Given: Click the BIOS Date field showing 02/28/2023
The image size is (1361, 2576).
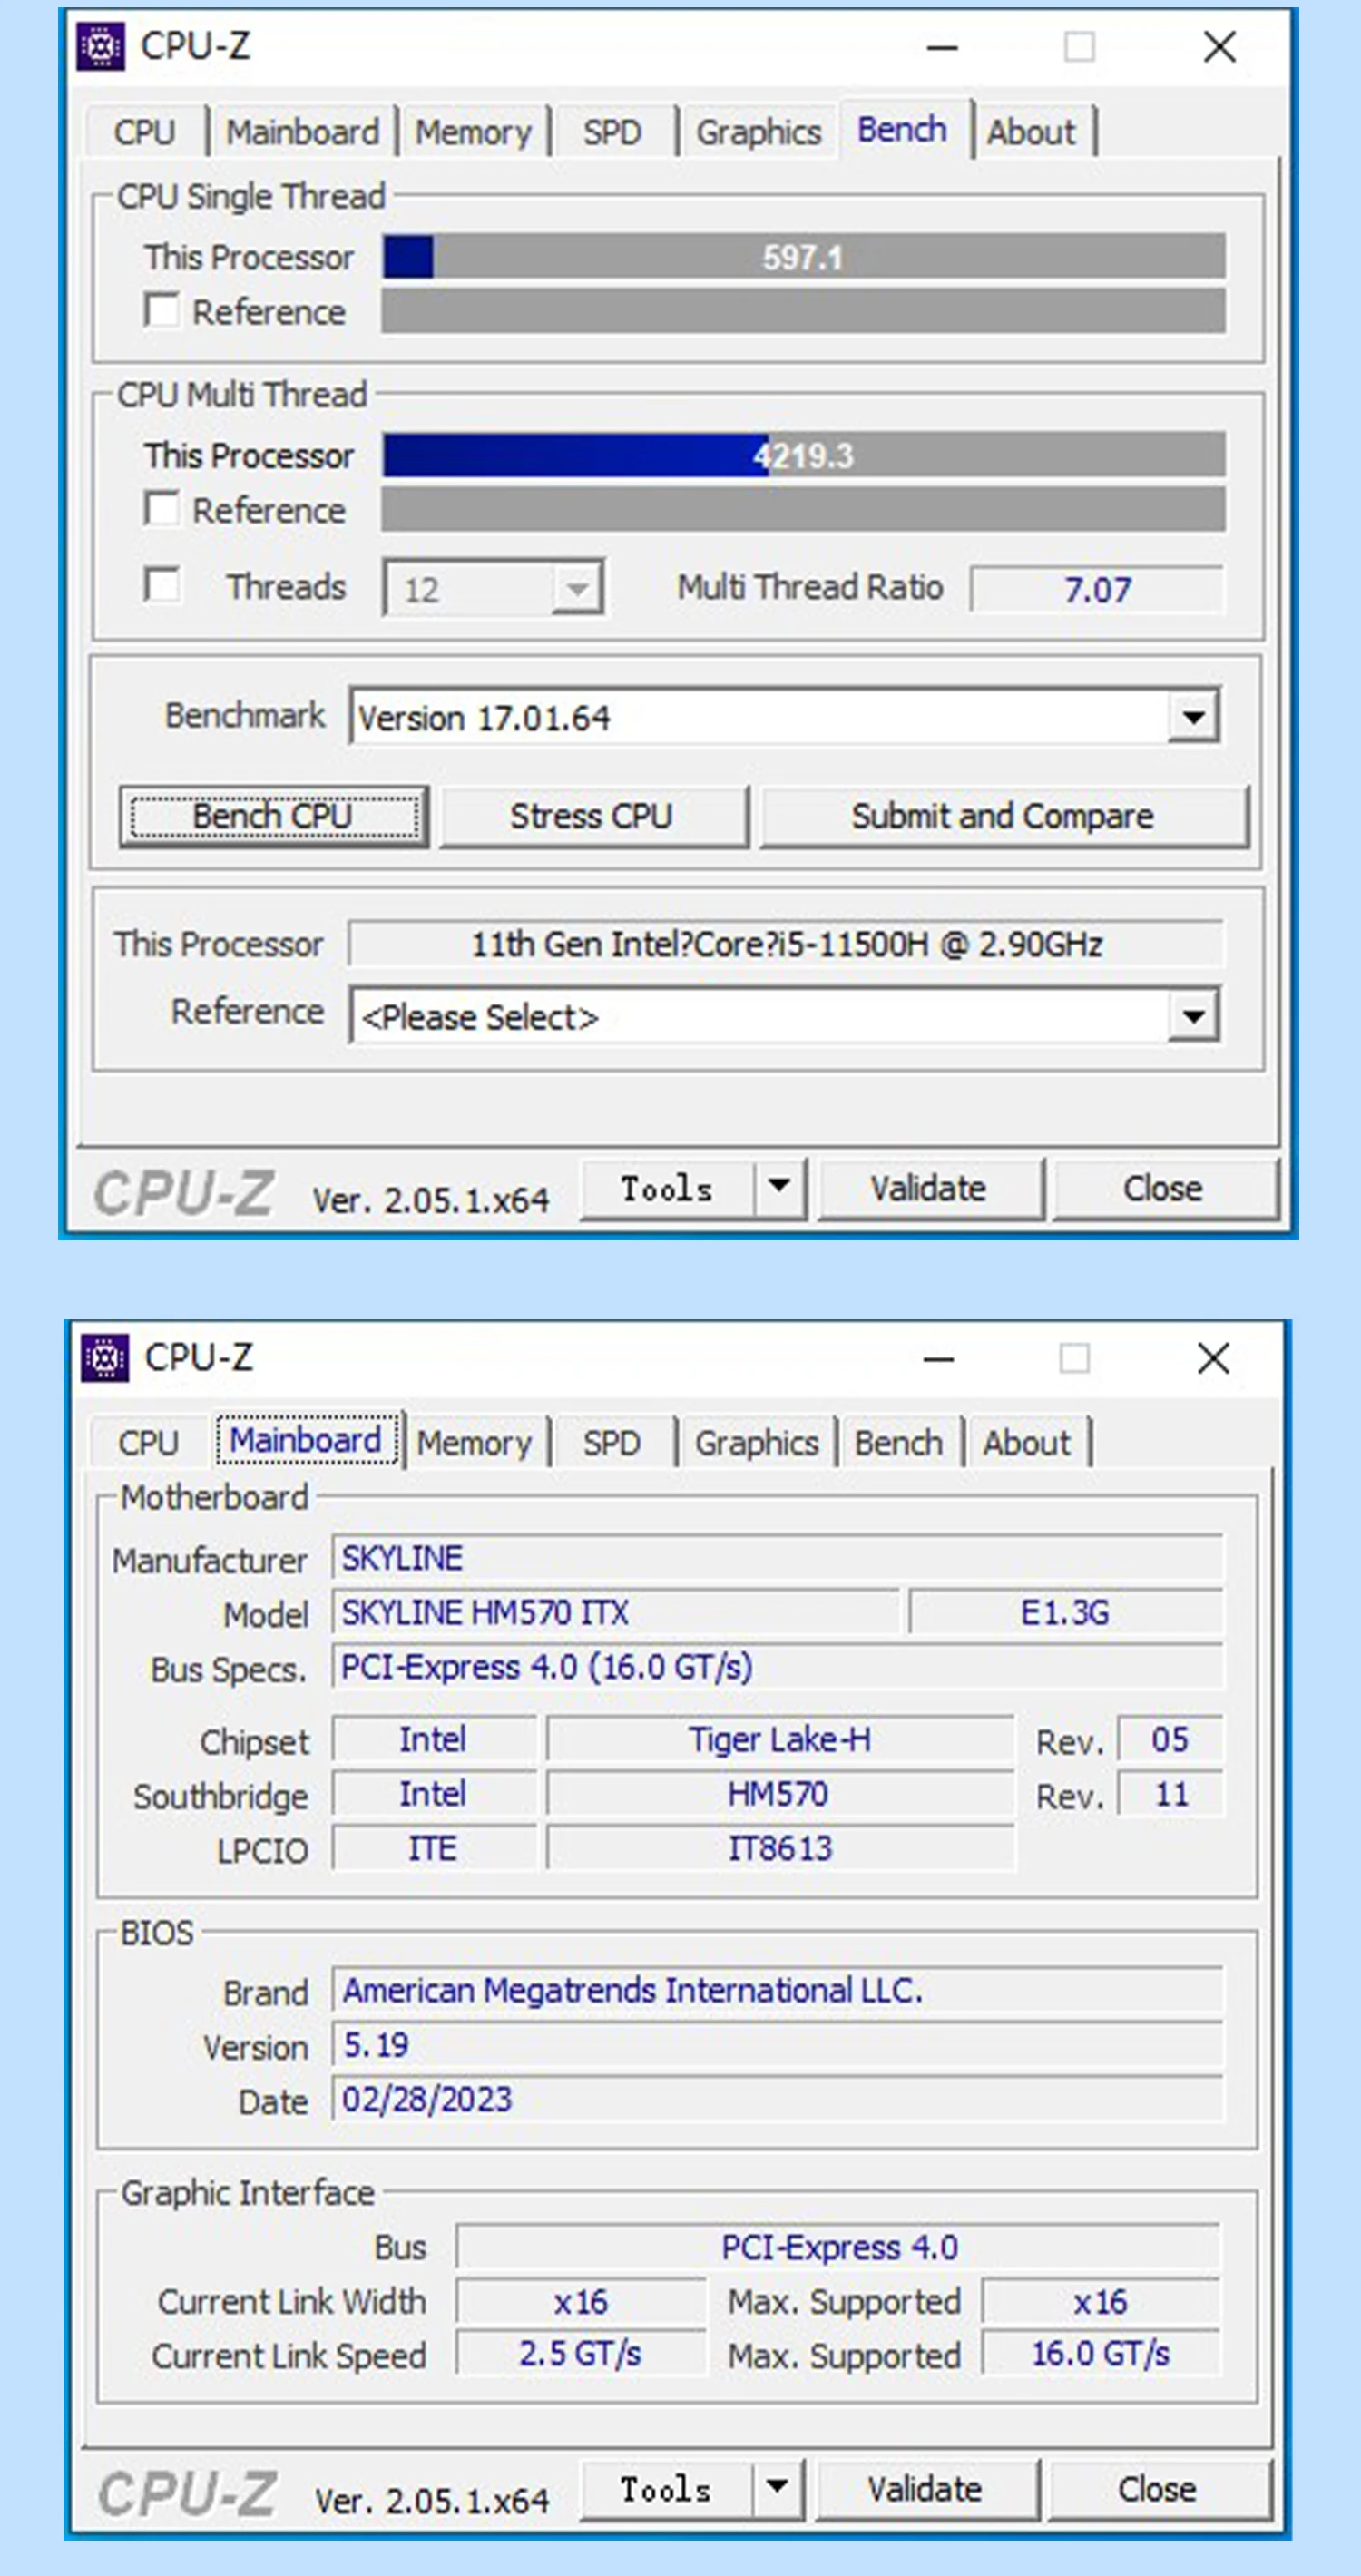Looking at the screenshot, I should point(776,2099).
